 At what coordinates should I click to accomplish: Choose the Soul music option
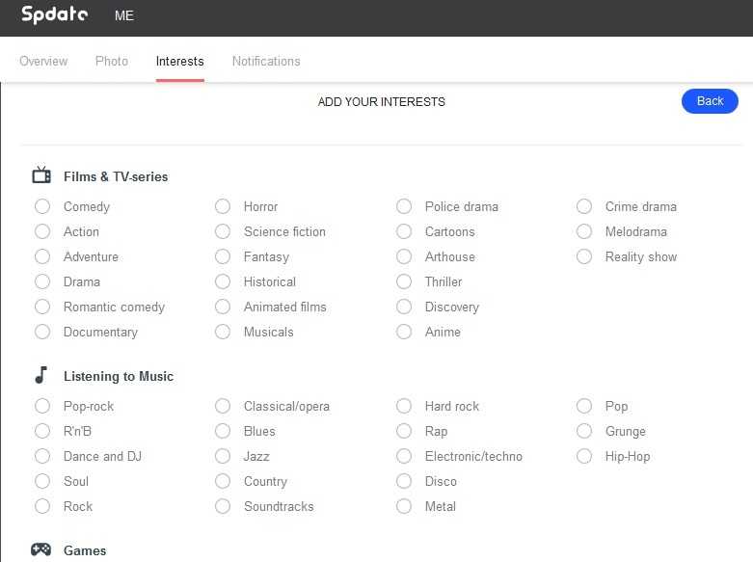42,481
